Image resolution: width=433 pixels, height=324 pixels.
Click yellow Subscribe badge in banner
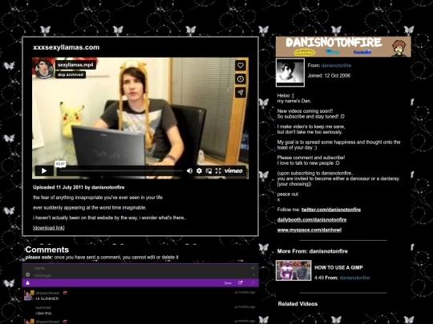[305, 52]
